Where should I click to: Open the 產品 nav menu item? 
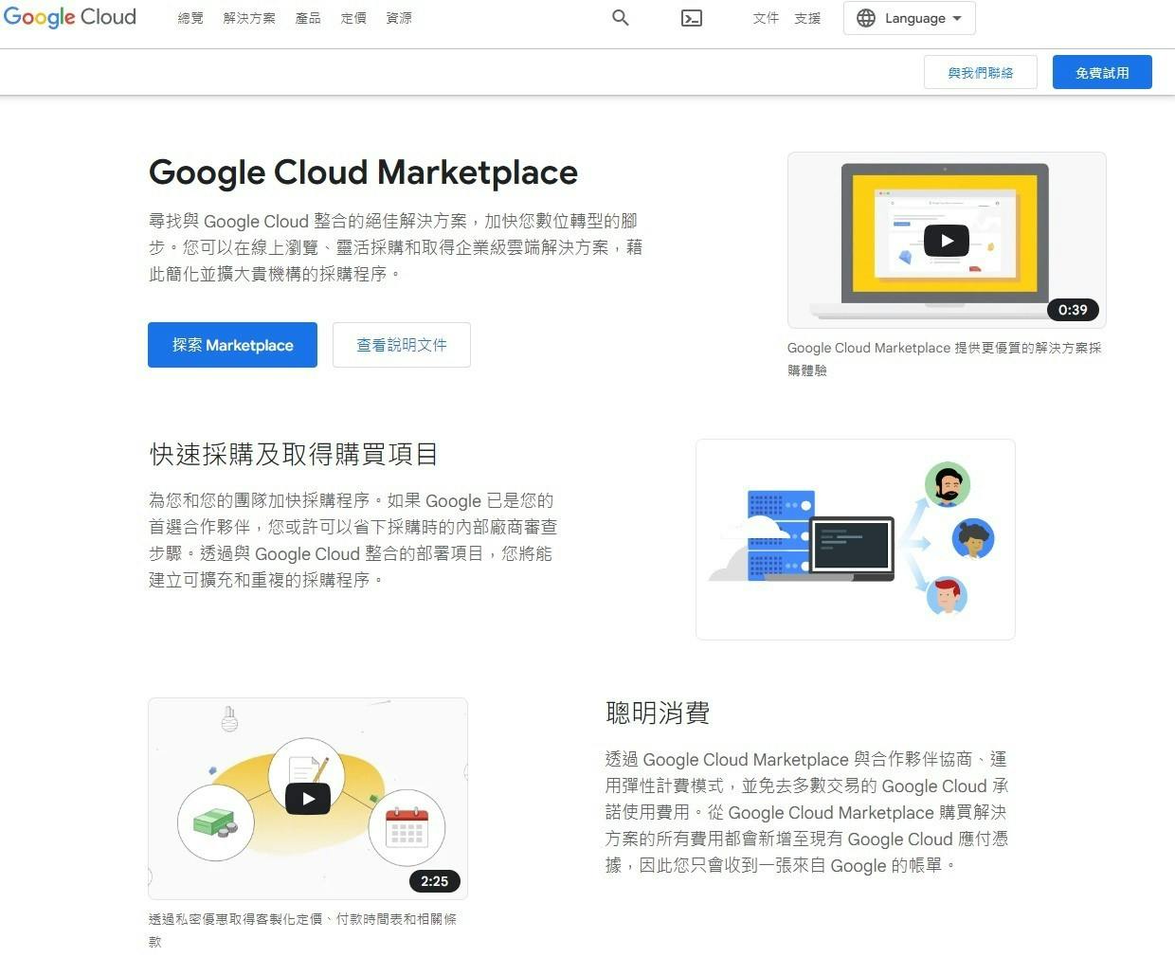(x=308, y=18)
